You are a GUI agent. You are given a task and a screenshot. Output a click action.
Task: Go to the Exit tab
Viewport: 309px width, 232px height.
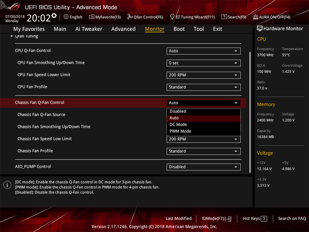click(x=218, y=29)
